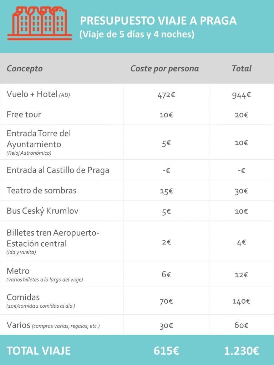Click the 1.230€ grand total
This screenshot has height=365, width=274.
point(242,351)
